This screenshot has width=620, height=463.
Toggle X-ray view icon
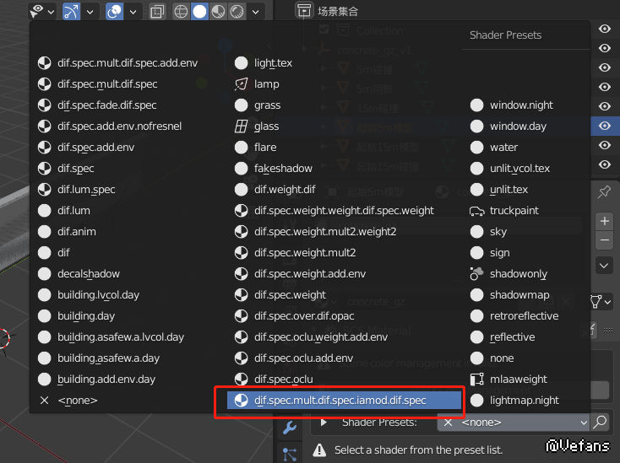pyautogui.click(x=157, y=12)
